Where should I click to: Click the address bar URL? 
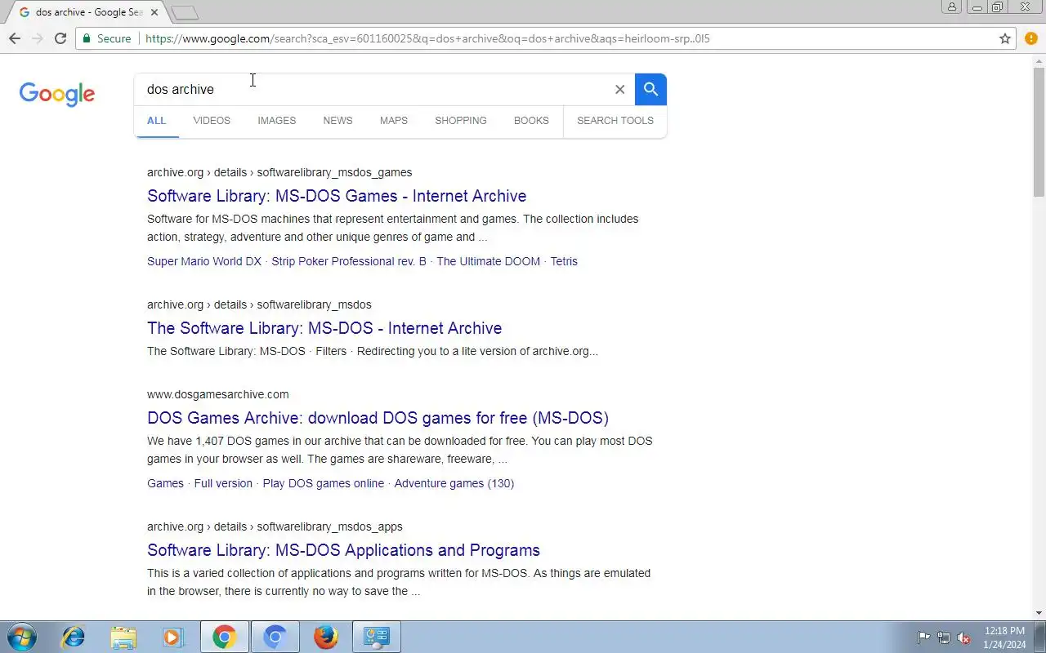(x=427, y=38)
